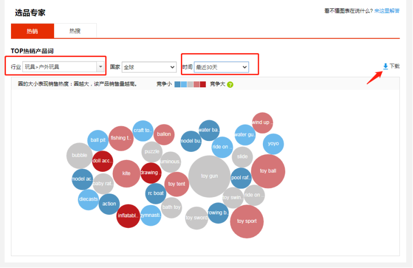
Task: Click the toy tent bubble
Action: pos(176,184)
